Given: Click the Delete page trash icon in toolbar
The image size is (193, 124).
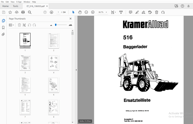Looking at the screenshot, I should pyautogui.click(x=157, y=12).
